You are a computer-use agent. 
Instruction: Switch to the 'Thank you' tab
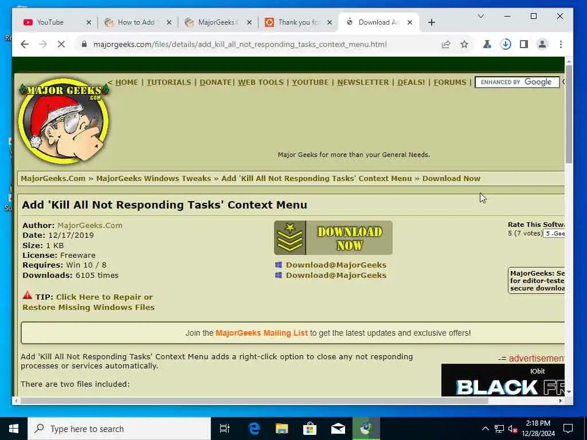click(x=297, y=22)
